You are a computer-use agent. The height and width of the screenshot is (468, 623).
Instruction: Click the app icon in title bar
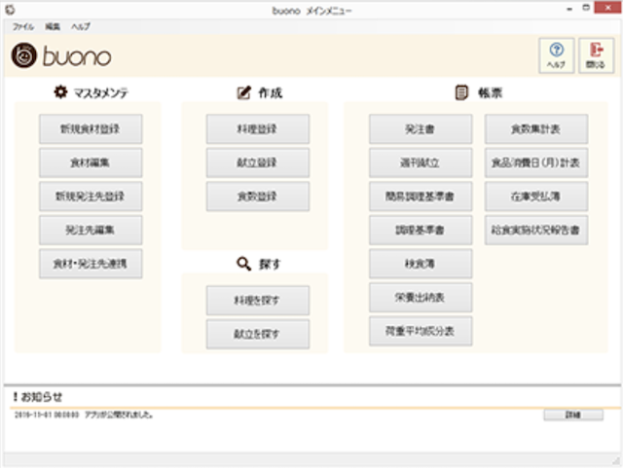(10, 10)
